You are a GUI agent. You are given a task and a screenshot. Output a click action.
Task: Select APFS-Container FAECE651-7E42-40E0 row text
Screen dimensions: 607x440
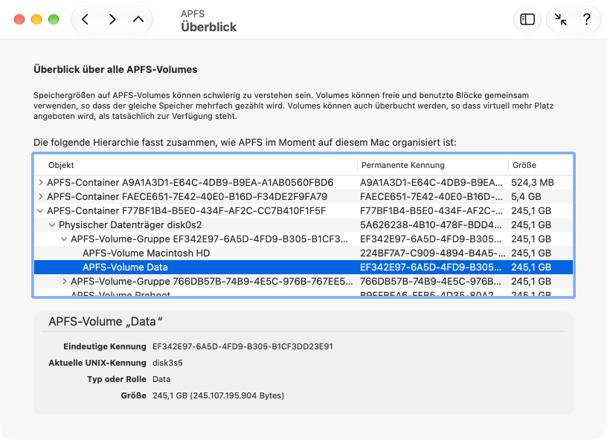187,197
